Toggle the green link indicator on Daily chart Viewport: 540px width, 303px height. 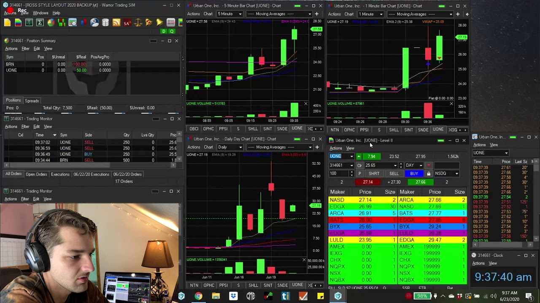(297, 139)
